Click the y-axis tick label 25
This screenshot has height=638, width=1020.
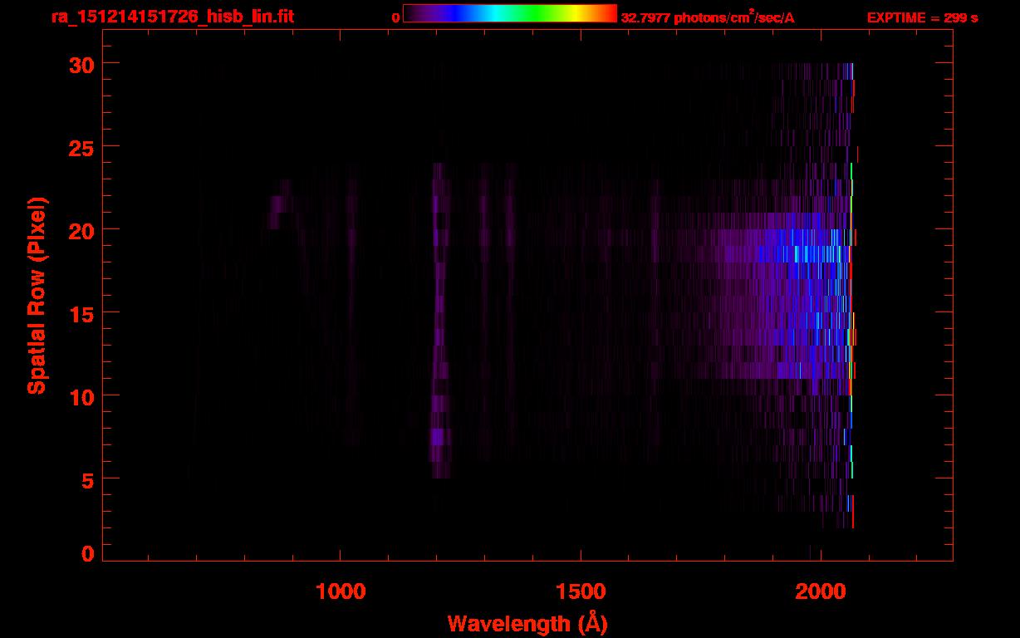pos(81,147)
